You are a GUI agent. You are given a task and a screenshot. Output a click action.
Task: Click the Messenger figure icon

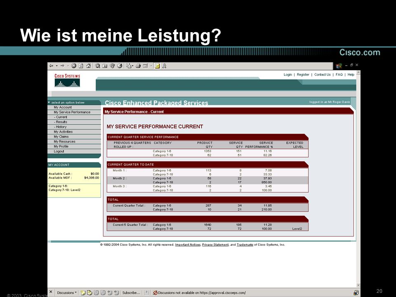164,66
